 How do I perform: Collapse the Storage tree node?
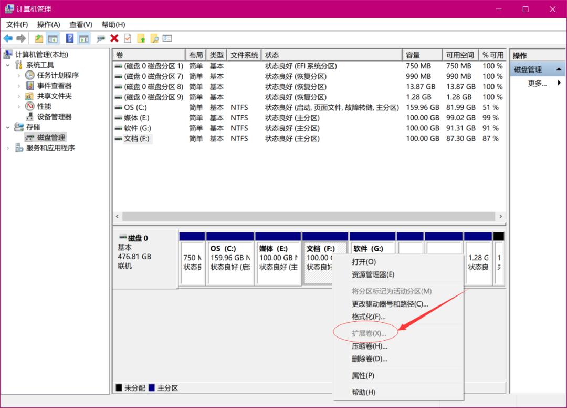click(8, 127)
